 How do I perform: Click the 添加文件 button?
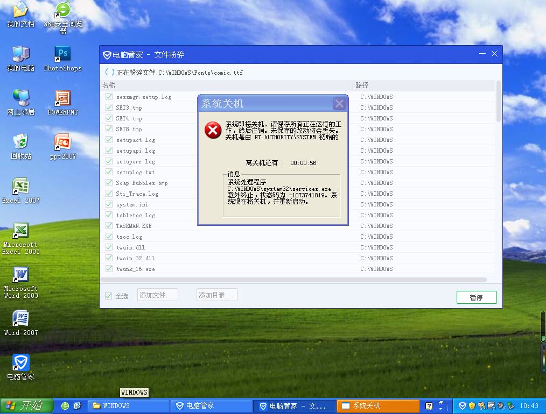pos(157,295)
